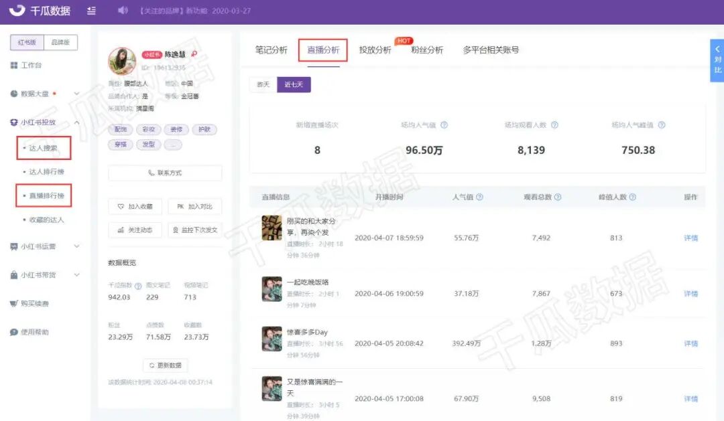
Task: Open 详情 for 2020-04-07 18:59:59 livestream
Action: (x=690, y=238)
